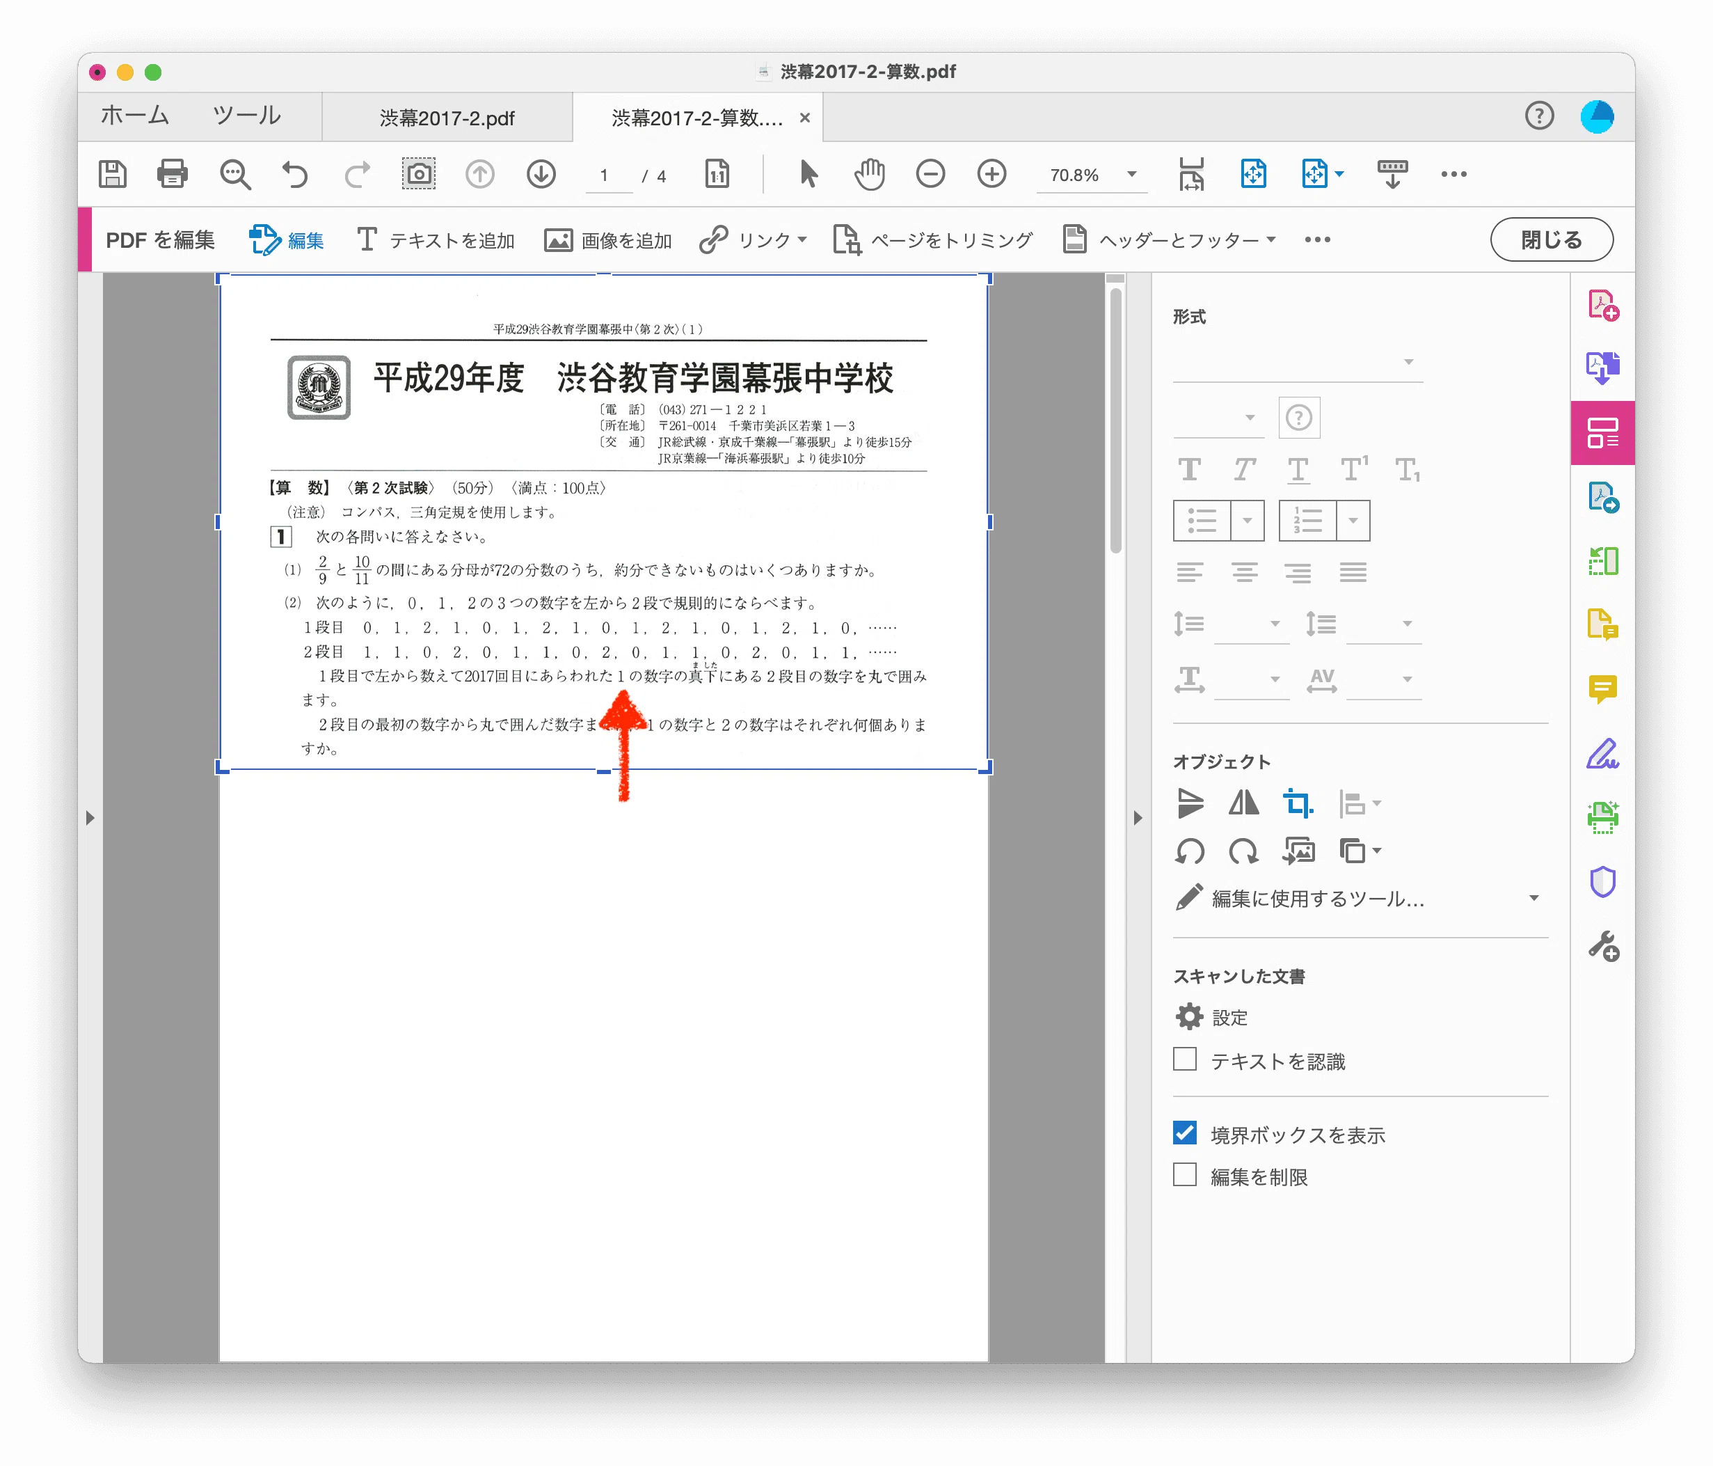Open Comment tool in right sidebar
Image resolution: width=1713 pixels, height=1466 pixels.
(x=1603, y=689)
